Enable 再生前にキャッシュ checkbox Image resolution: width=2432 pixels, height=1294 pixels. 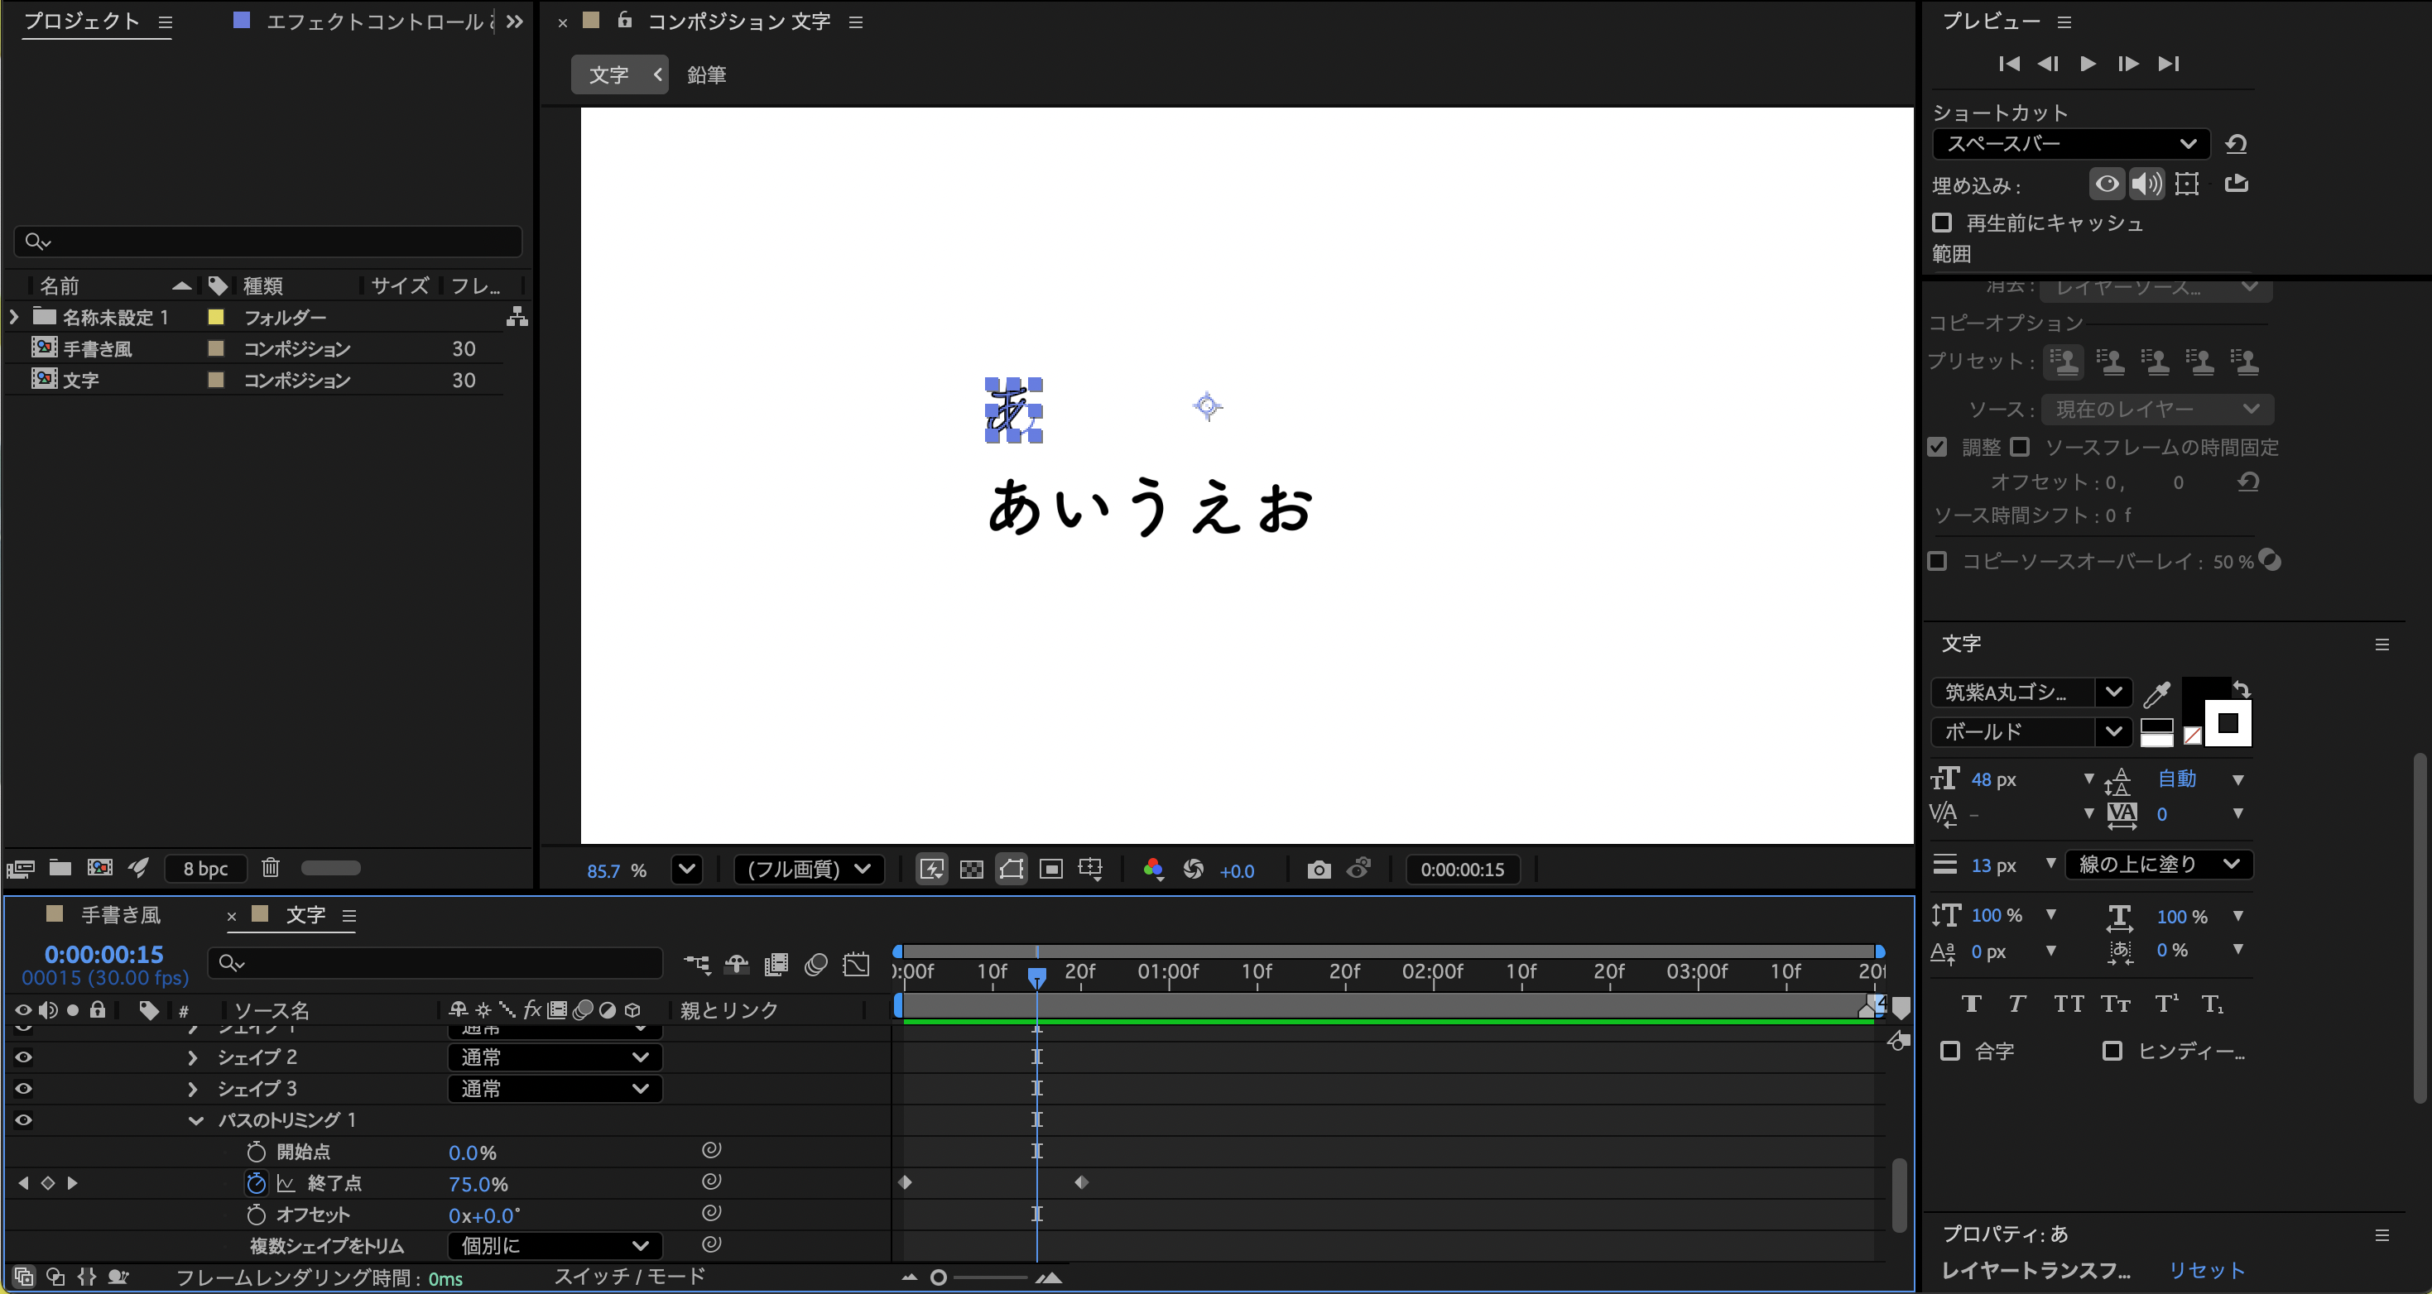1942,223
